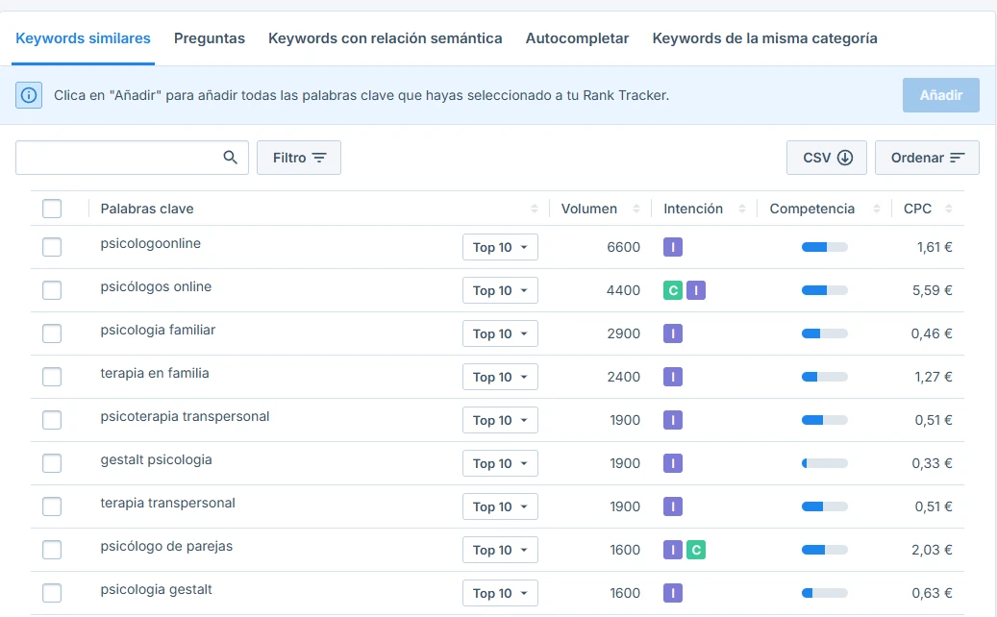This screenshot has width=997, height=617.
Task: Click the I badge for psicoterapia transpersonal
Action: [673, 420]
